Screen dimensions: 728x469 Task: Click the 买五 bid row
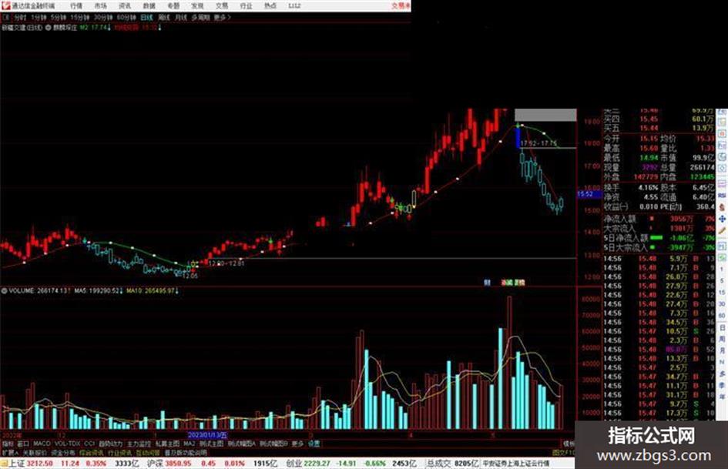pyautogui.click(x=659, y=128)
